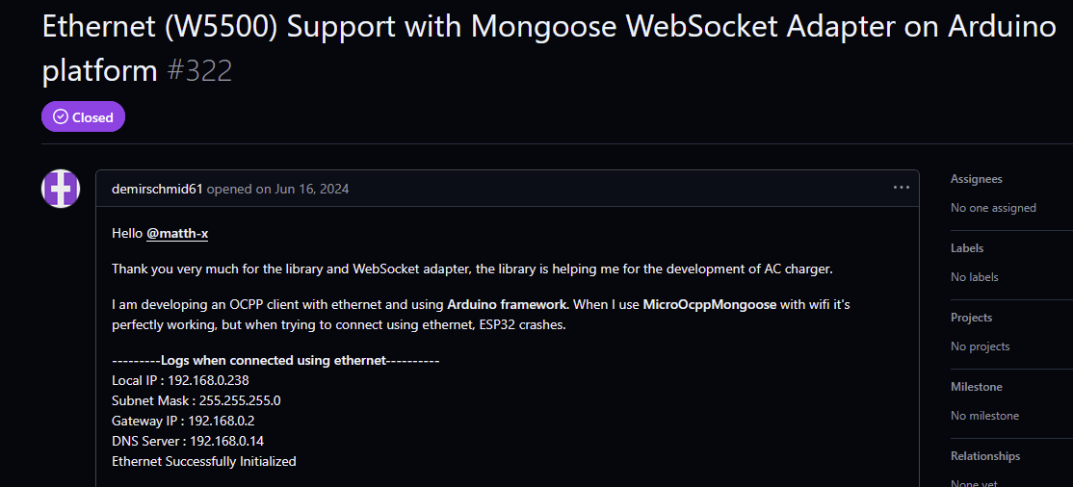Click the bold 'Arduino framework.' text
This screenshot has width=1073, height=487.
pyautogui.click(x=509, y=304)
